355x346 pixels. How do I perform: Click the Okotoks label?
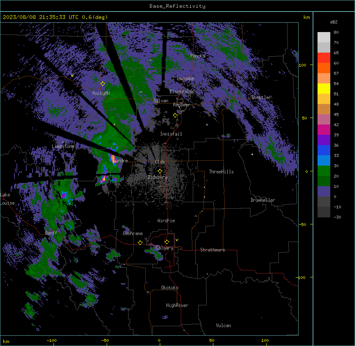pyautogui.click(x=170, y=288)
